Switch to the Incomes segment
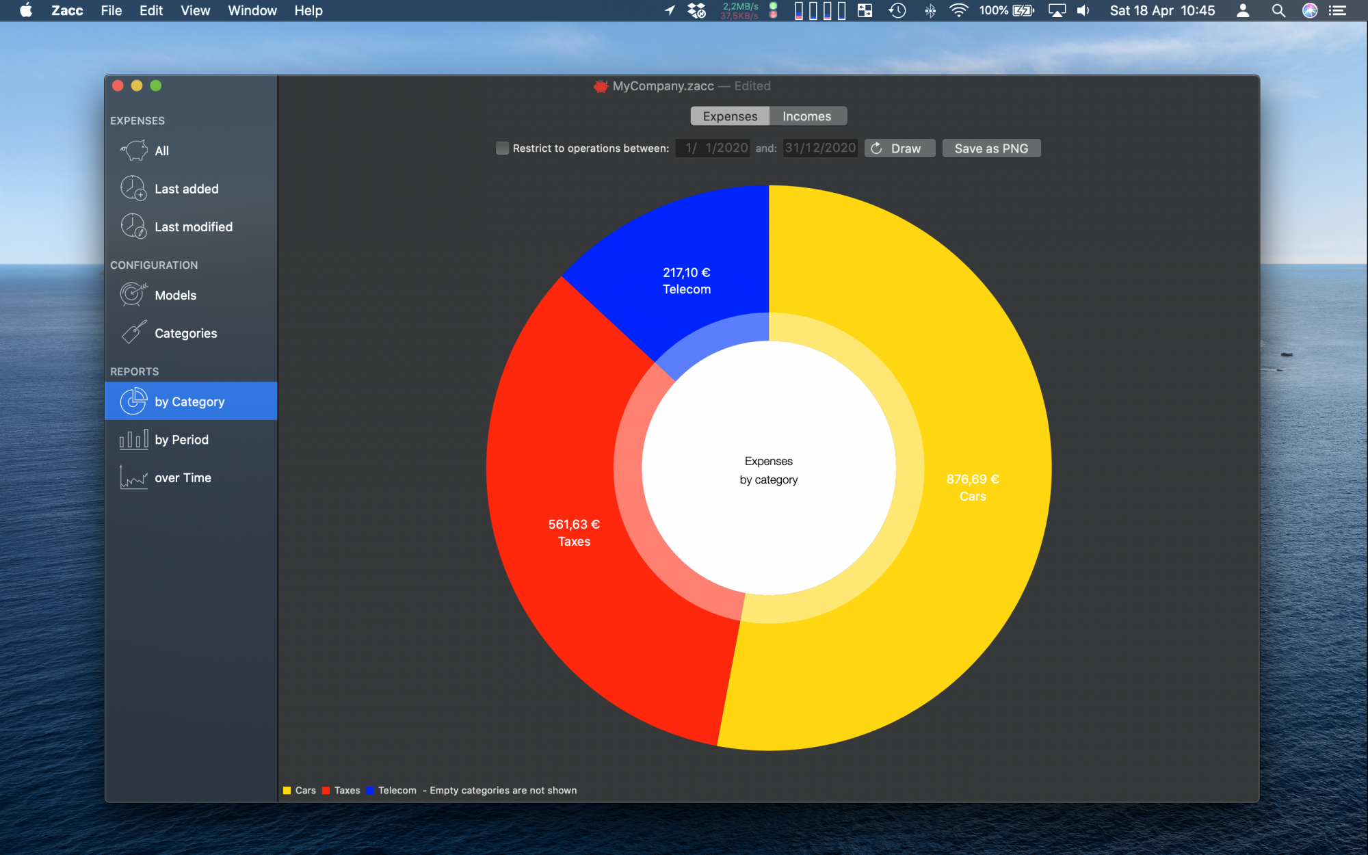 coord(807,116)
